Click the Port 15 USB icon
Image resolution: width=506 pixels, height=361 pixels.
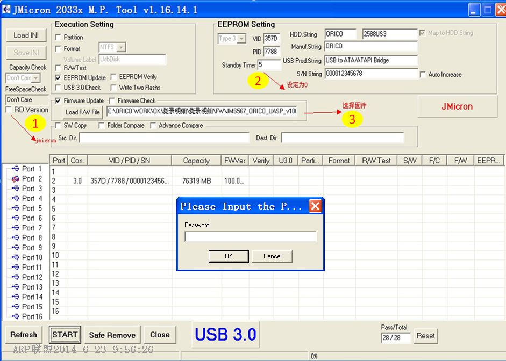click(15, 306)
